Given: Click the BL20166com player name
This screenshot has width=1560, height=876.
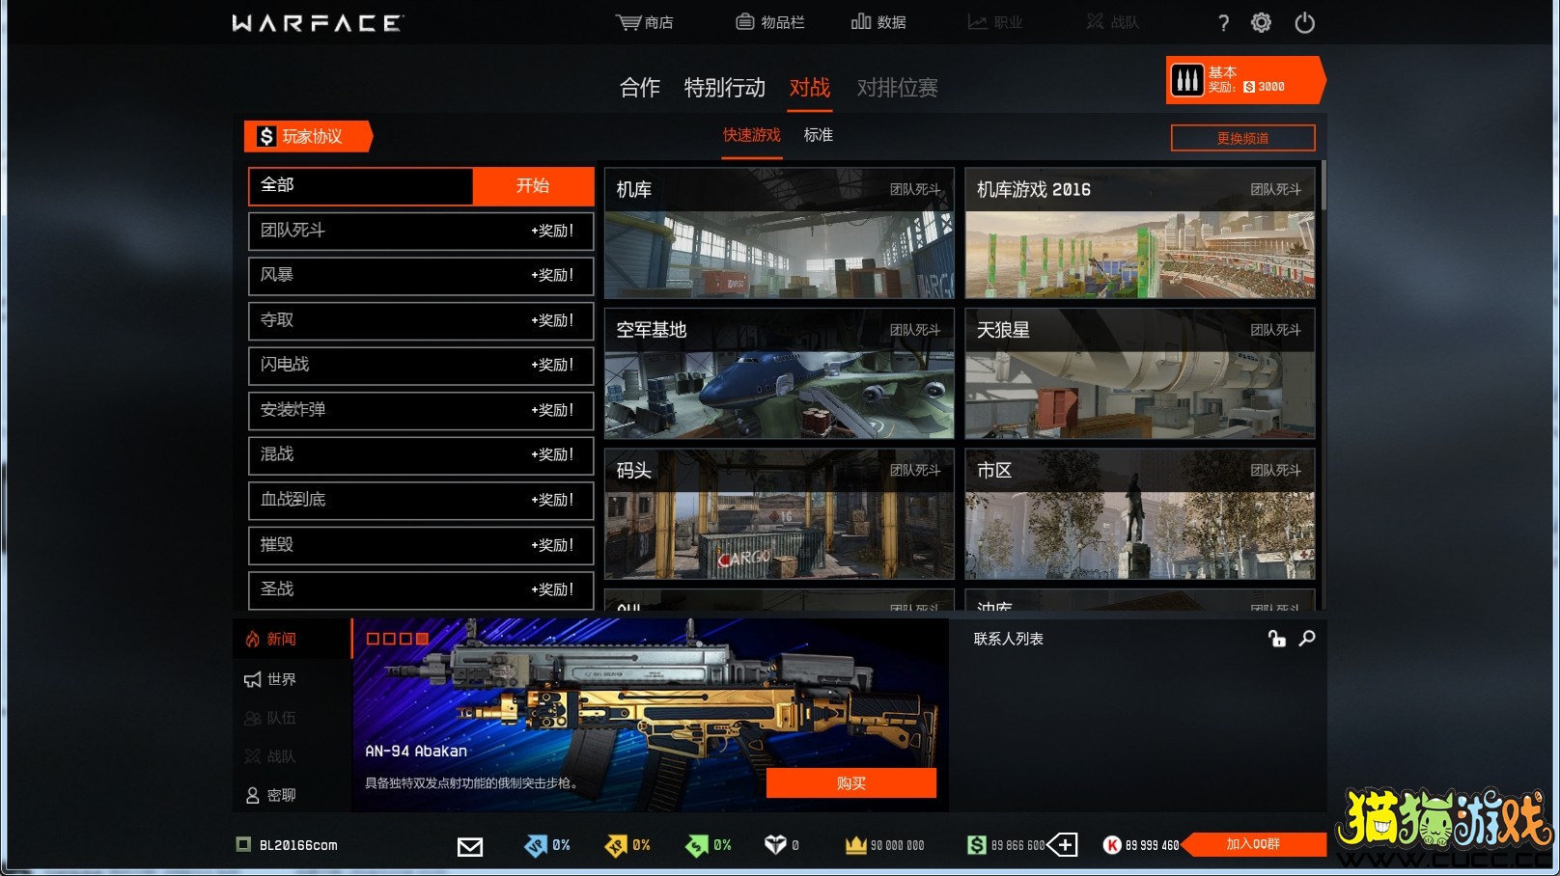Looking at the screenshot, I should 298,845.
